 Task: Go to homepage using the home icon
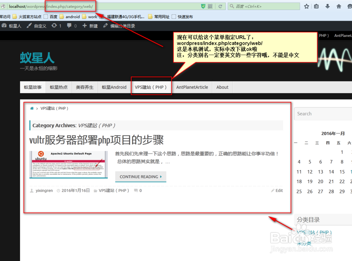click(339, 6)
